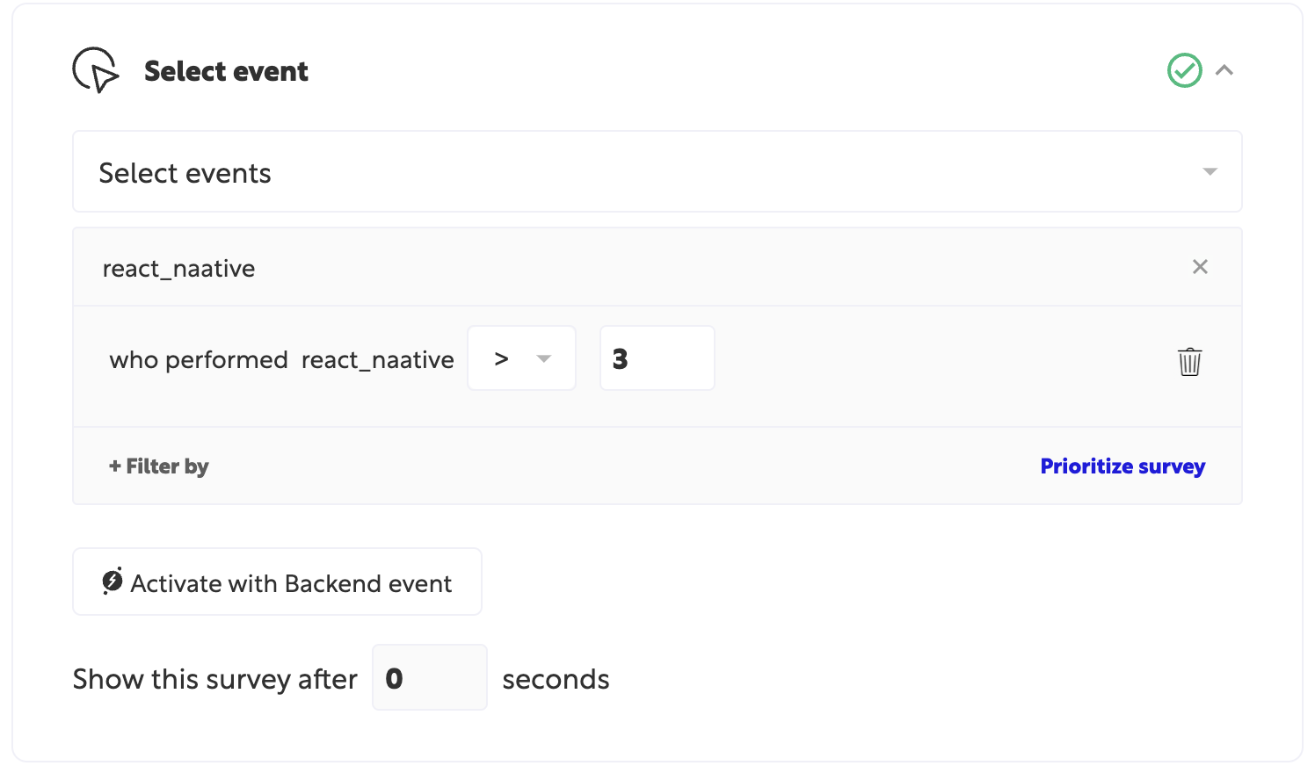Click the react_naative event row label

[179, 269]
